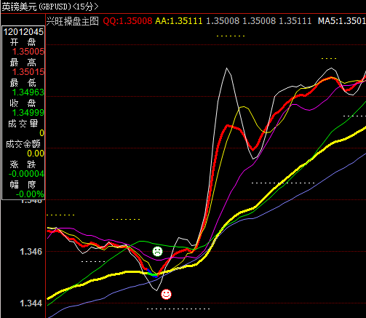Select the red QQ:1.35008 indicator value
366x318 pixels.
pyautogui.click(x=127, y=21)
